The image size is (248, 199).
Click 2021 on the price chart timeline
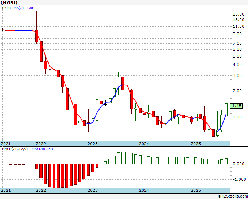[6, 144]
